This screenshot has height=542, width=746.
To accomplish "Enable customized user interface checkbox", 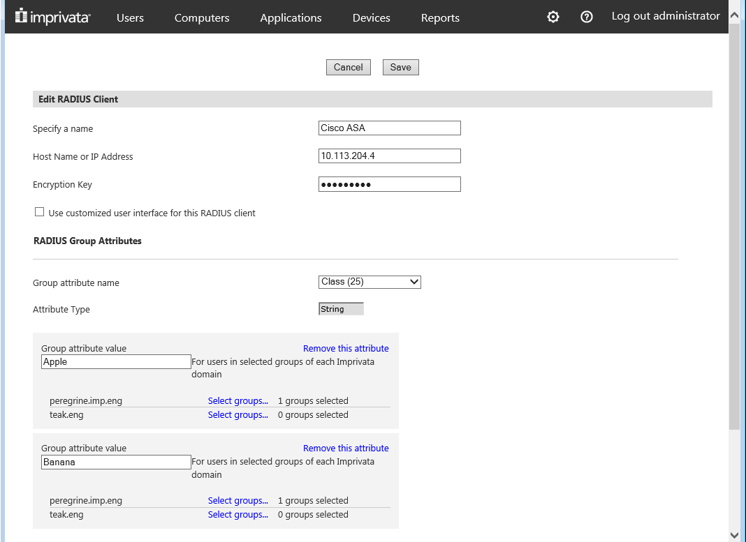I will pos(40,212).
